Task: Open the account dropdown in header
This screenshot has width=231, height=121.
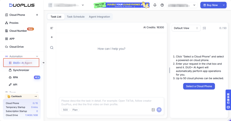Action: pos(182,5)
